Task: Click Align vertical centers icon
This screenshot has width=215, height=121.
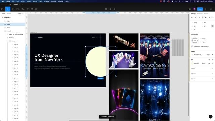Action: click(206, 17)
